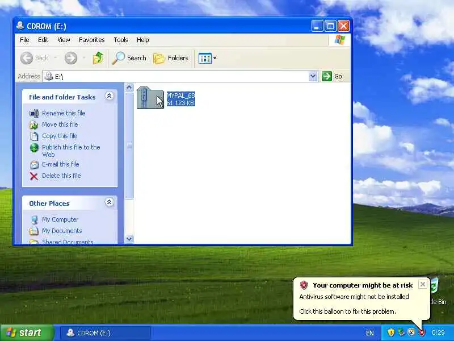Click the red security shield tray icon
454x341 pixels.
click(422, 332)
